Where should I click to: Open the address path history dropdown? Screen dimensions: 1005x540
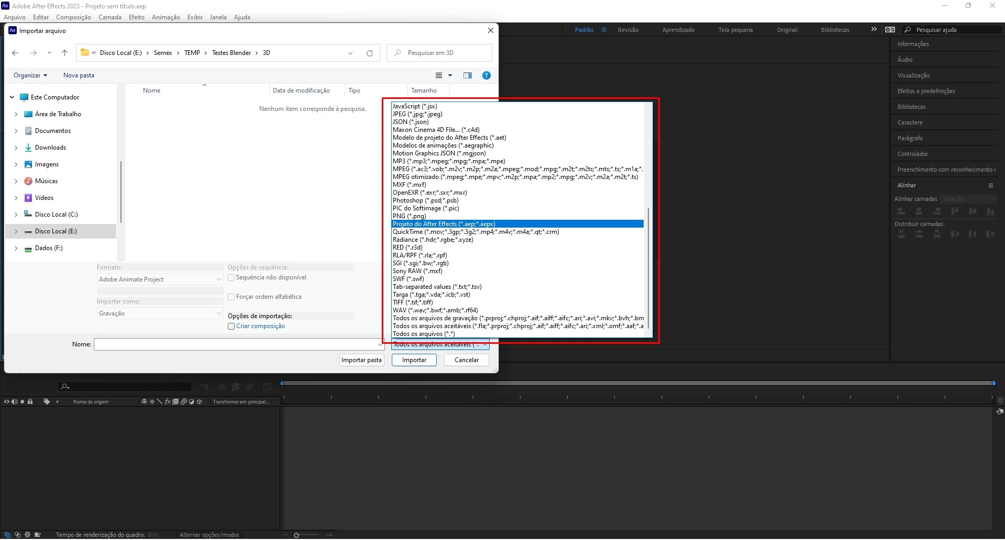(x=350, y=53)
